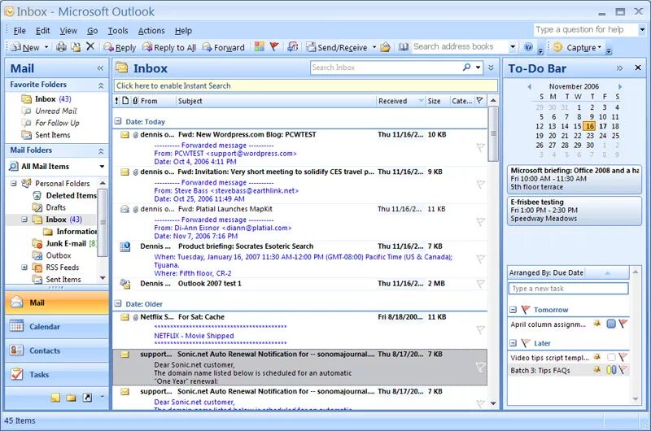Image resolution: width=651 pixels, height=431 pixels.
Task: Click the Send/Receive button
Action: click(x=337, y=47)
